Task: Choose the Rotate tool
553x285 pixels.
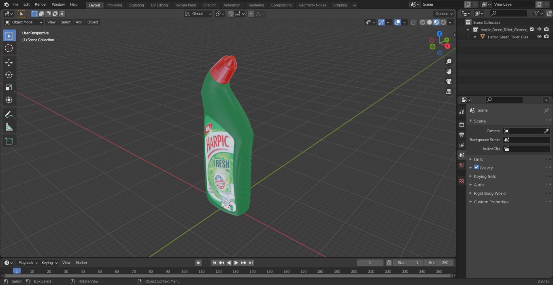Action: pyautogui.click(x=9, y=75)
